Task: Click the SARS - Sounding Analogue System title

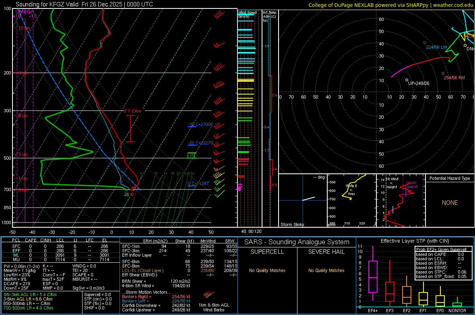Action: [297, 242]
